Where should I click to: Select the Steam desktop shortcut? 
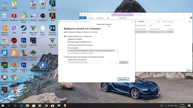(24, 29)
